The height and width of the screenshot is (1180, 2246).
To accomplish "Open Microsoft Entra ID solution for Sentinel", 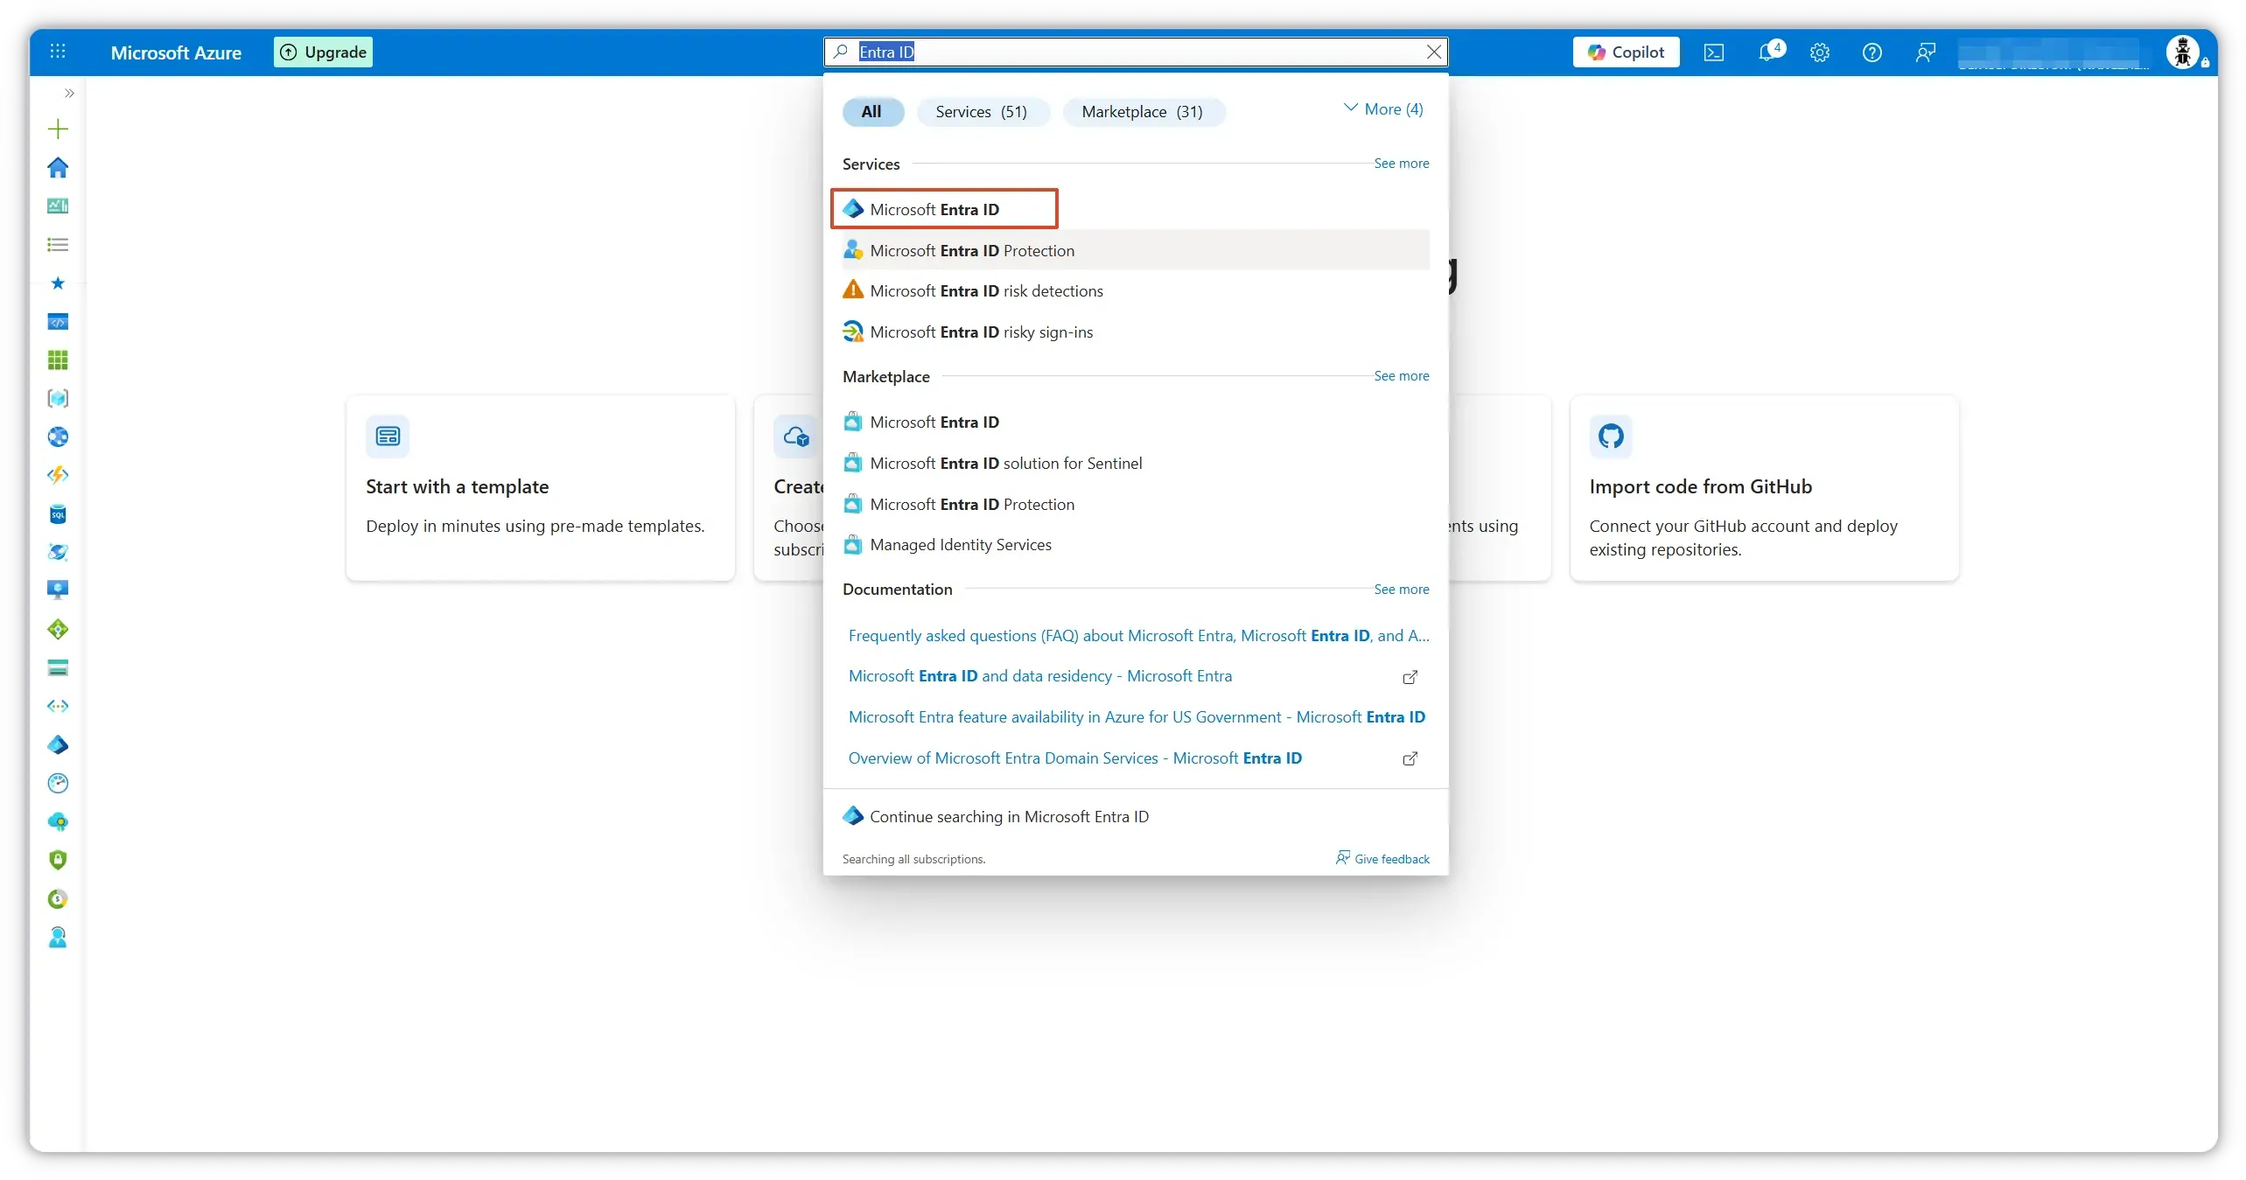I will tap(1135, 463).
